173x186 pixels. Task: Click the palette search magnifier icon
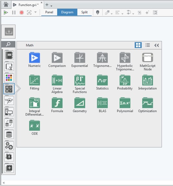click(x=8, y=44)
